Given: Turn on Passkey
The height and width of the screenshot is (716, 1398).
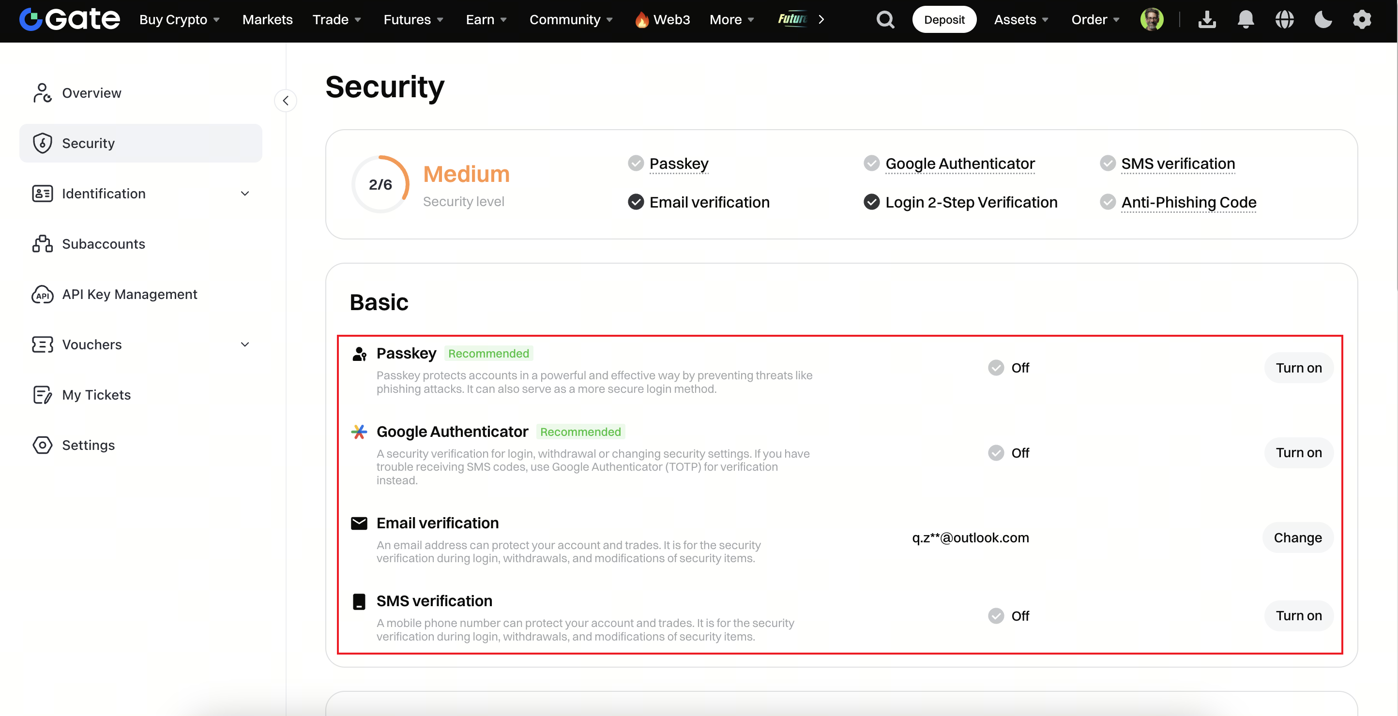Looking at the screenshot, I should [1298, 368].
